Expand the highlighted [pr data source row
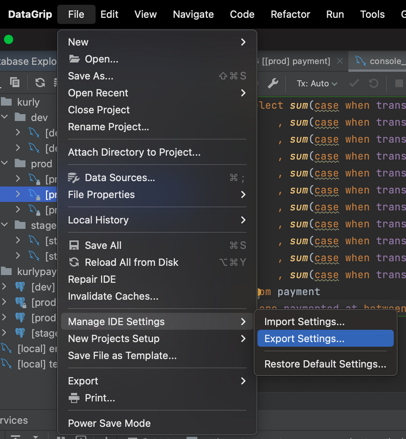406x439 pixels. point(18,194)
